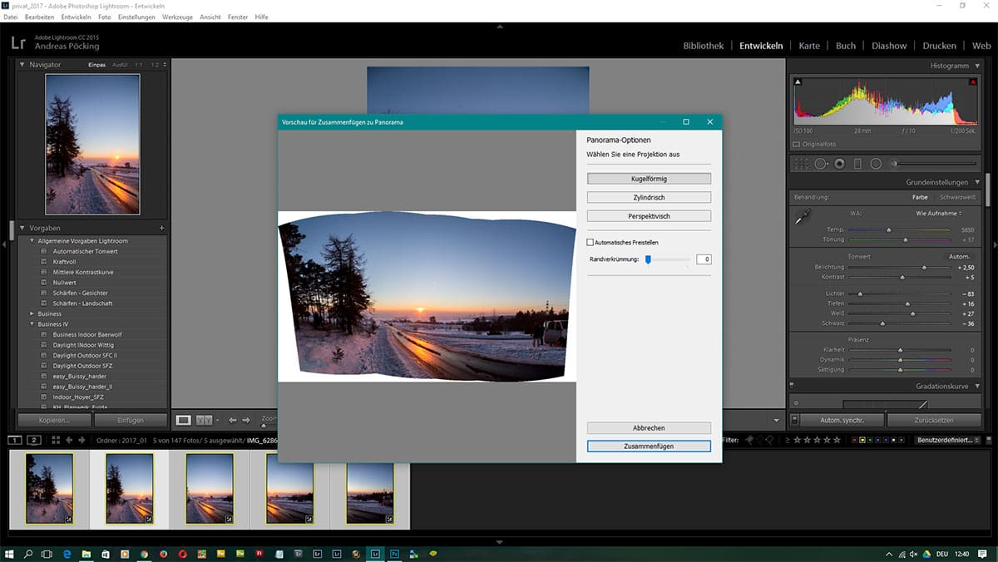This screenshot has height=562, width=998.
Task: Go back using filmstrip left arrow
Action: point(69,440)
